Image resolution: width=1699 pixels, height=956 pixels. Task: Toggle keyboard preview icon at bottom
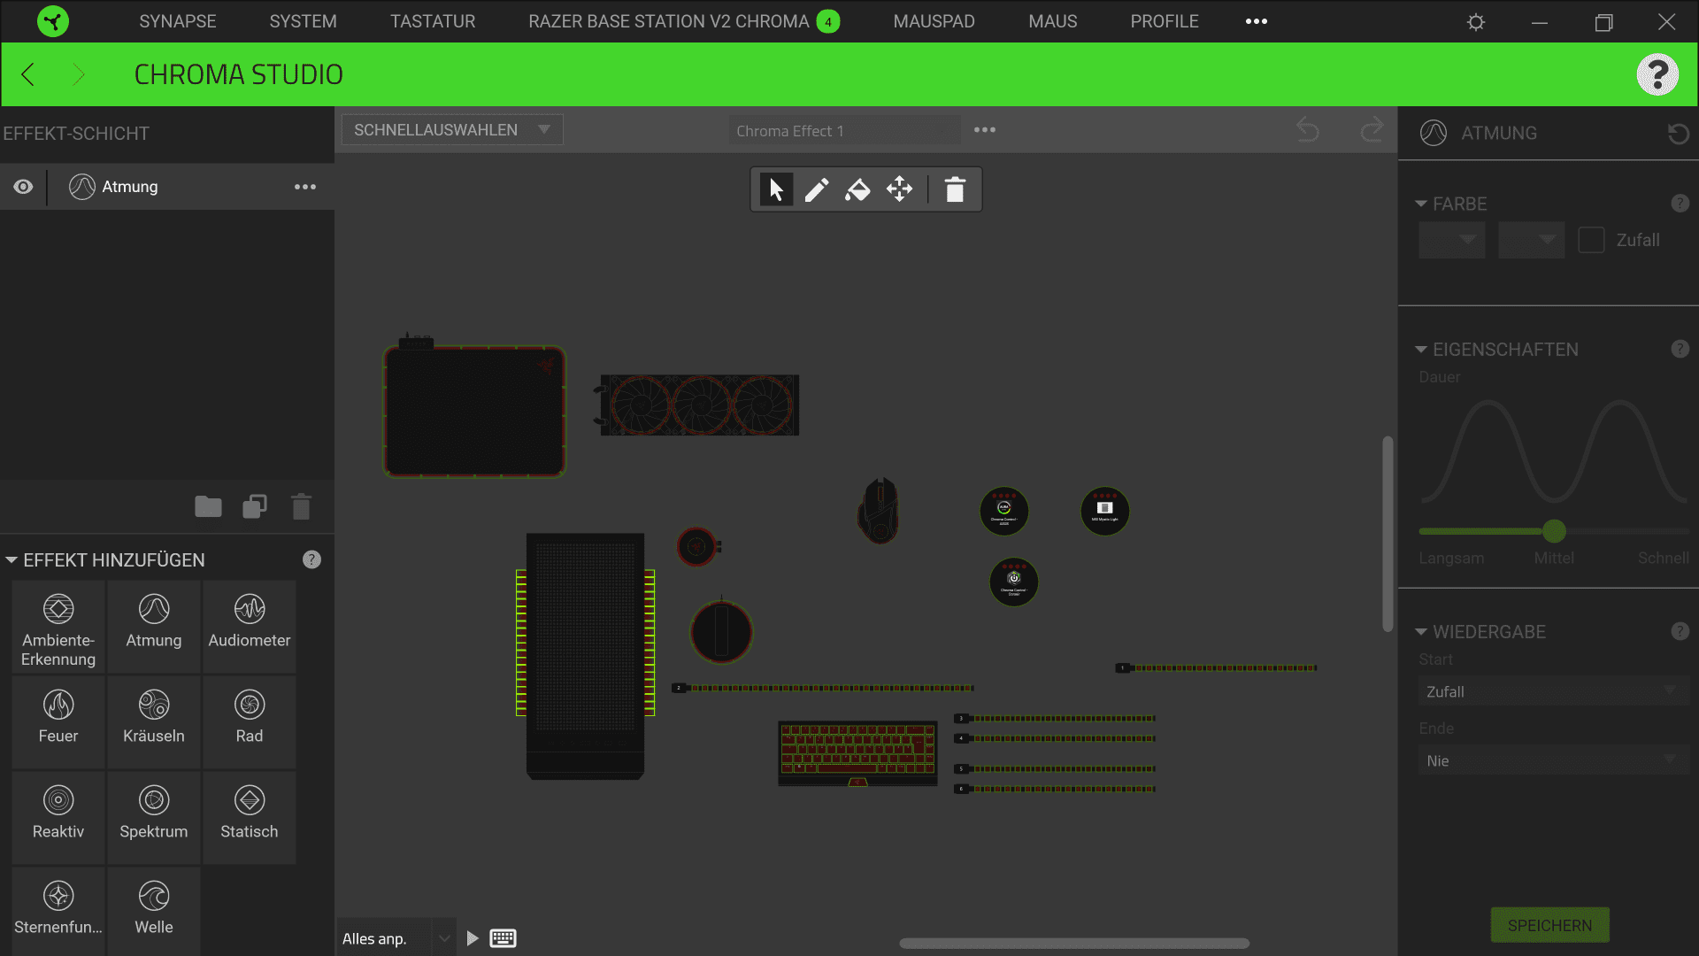pos(503,938)
